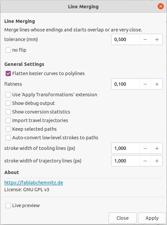The width and height of the screenshot is (167, 225).
Task: Increase flatness value with plus icon
Action: (157, 84)
